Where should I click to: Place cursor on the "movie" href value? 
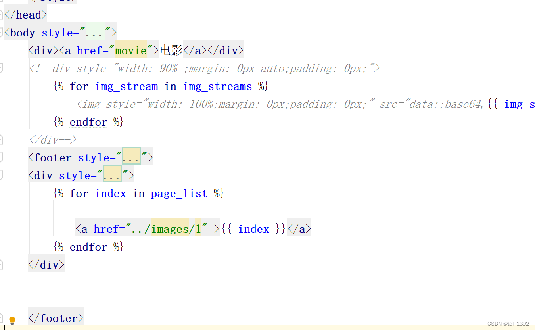click(x=131, y=50)
